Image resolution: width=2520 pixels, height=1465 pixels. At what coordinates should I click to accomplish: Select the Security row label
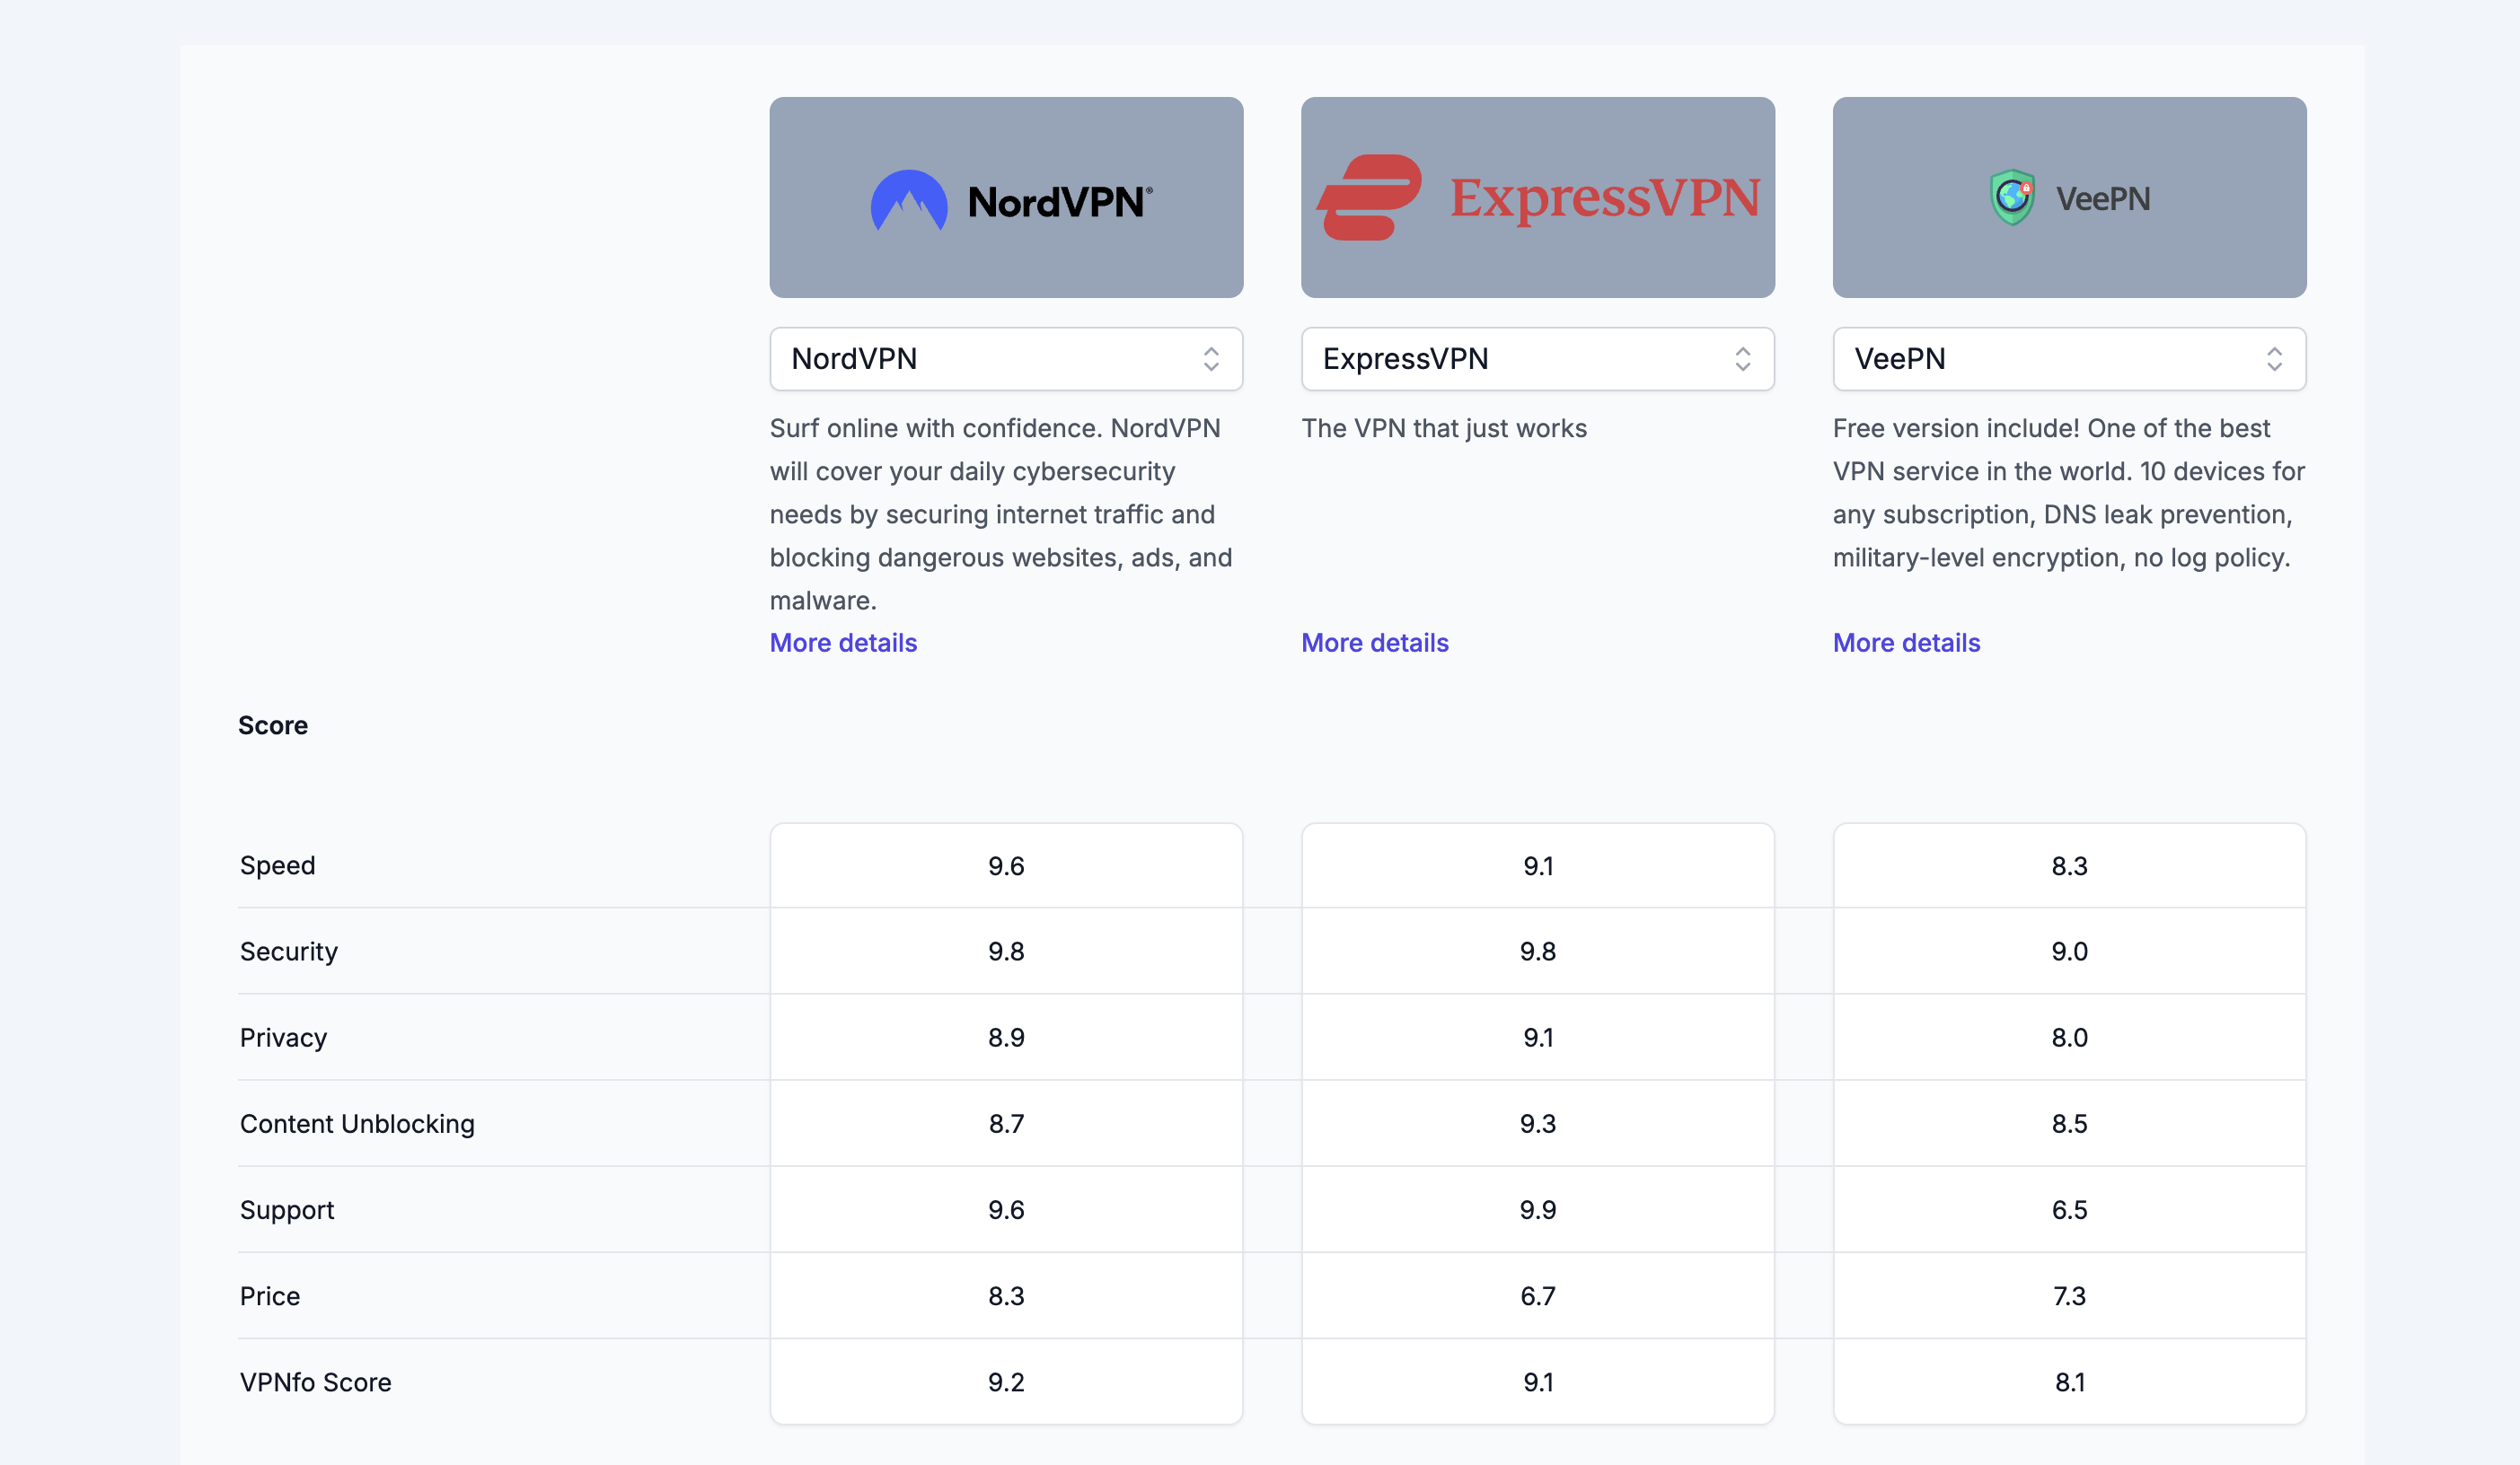pos(289,952)
